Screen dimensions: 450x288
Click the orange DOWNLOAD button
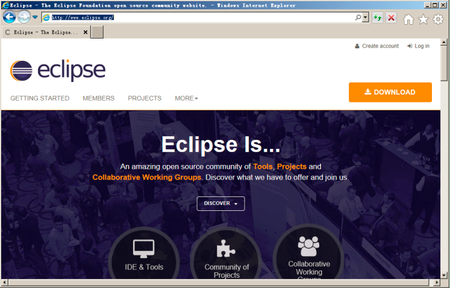point(390,92)
